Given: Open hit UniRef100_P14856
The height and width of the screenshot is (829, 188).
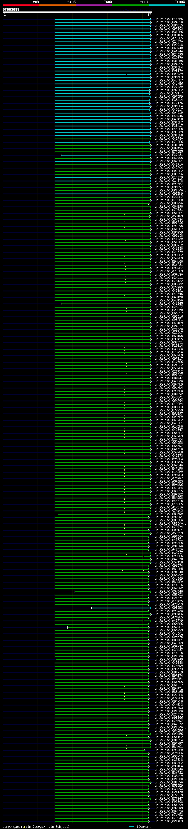Looking at the screenshot, I should pyautogui.click(x=169, y=19).
